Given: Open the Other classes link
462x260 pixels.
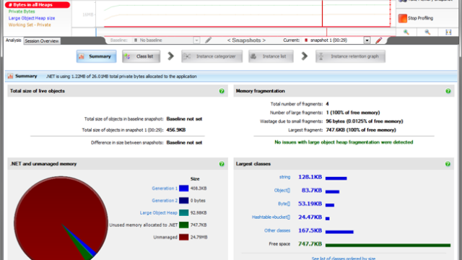Looking at the screenshot, I should coord(277,230).
